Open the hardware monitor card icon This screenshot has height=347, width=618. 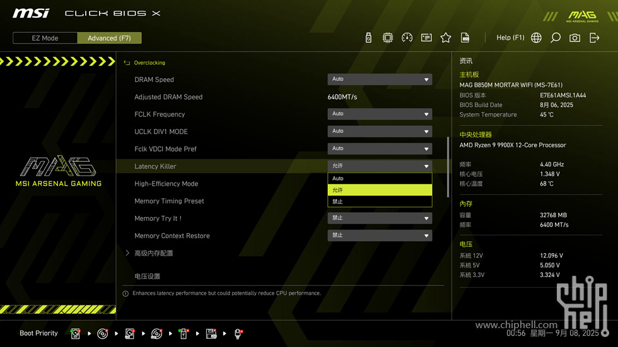tap(426, 38)
